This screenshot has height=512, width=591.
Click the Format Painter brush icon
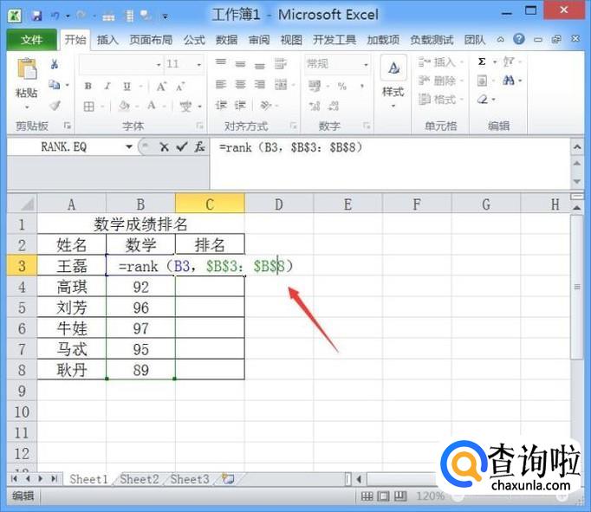[55, 107]
